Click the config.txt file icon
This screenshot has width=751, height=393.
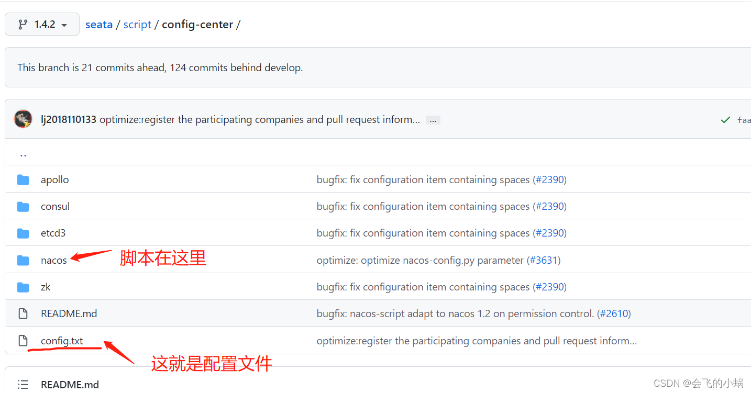23,341
